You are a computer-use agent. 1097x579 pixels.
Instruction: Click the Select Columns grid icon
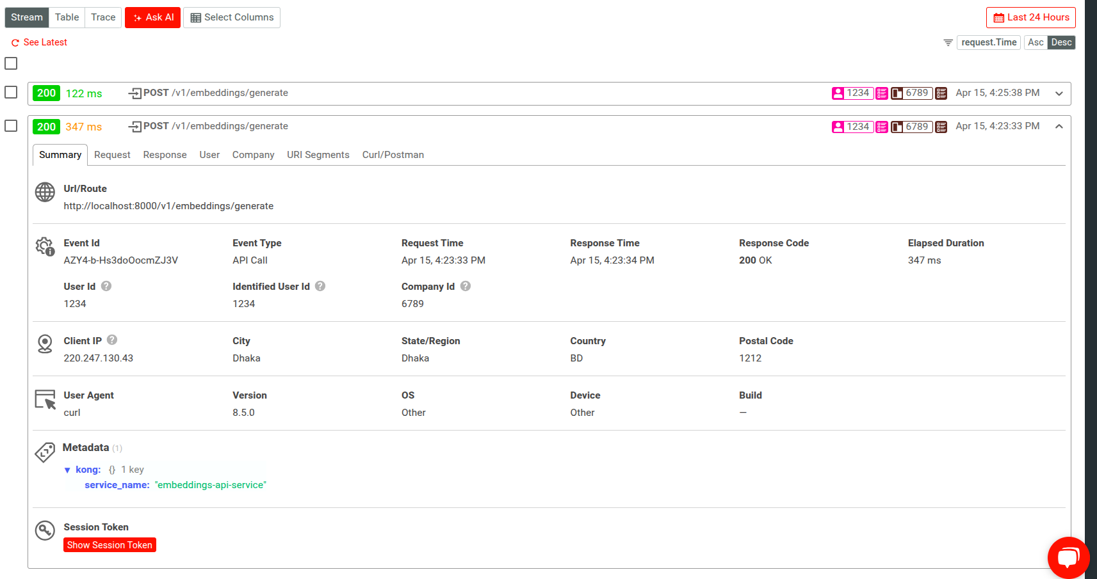tap(196, 17)
